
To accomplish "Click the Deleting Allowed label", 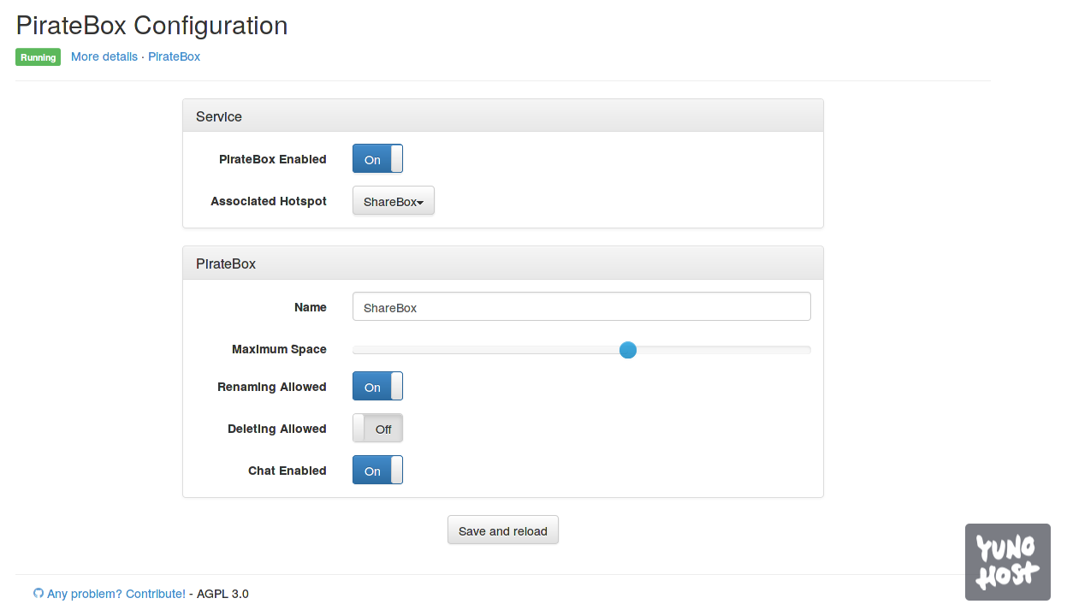I will pos(277,429).
